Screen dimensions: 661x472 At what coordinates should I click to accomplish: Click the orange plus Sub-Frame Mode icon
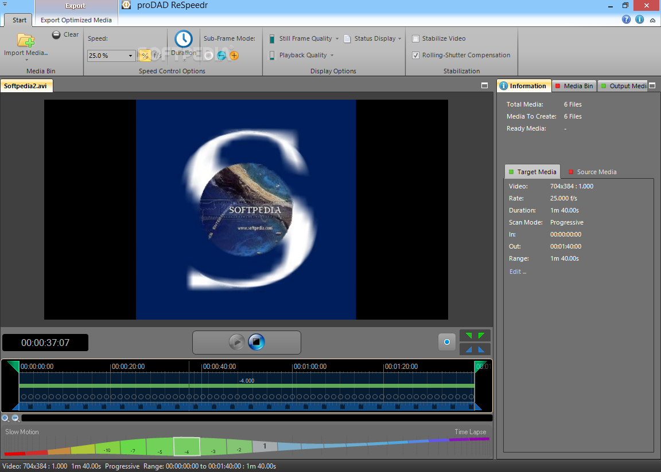click(234, 55)
